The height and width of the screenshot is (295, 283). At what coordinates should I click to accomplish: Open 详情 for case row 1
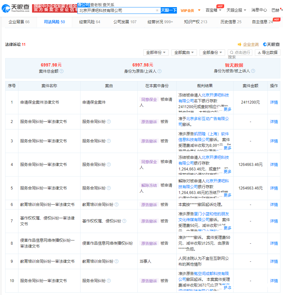coord(274,102)
